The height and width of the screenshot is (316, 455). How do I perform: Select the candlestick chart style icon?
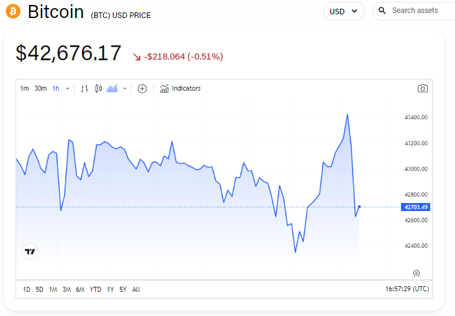[x=99, y=89]
